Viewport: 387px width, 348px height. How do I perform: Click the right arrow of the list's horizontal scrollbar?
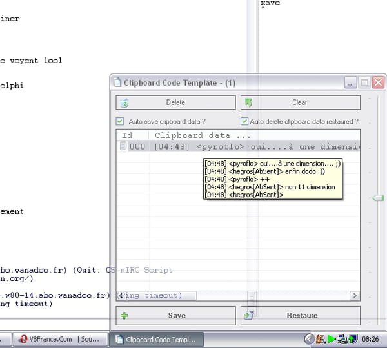point(355,295)
